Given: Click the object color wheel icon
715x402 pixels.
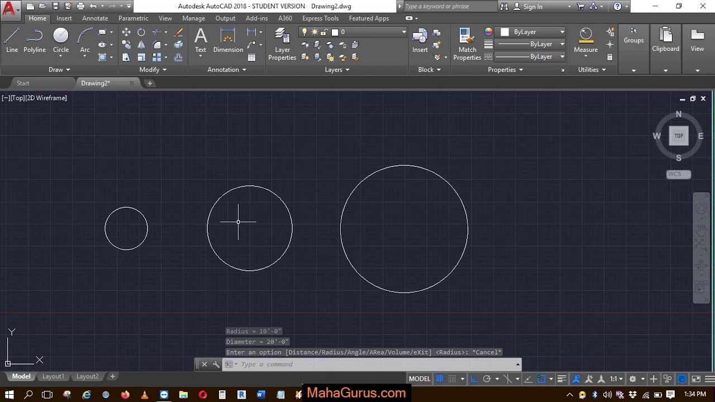Looking at the screenshot, I should coord(489,32).
